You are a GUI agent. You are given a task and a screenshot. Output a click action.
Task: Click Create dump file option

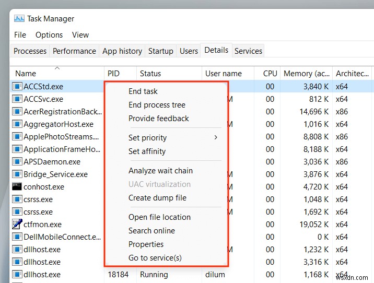157,198
